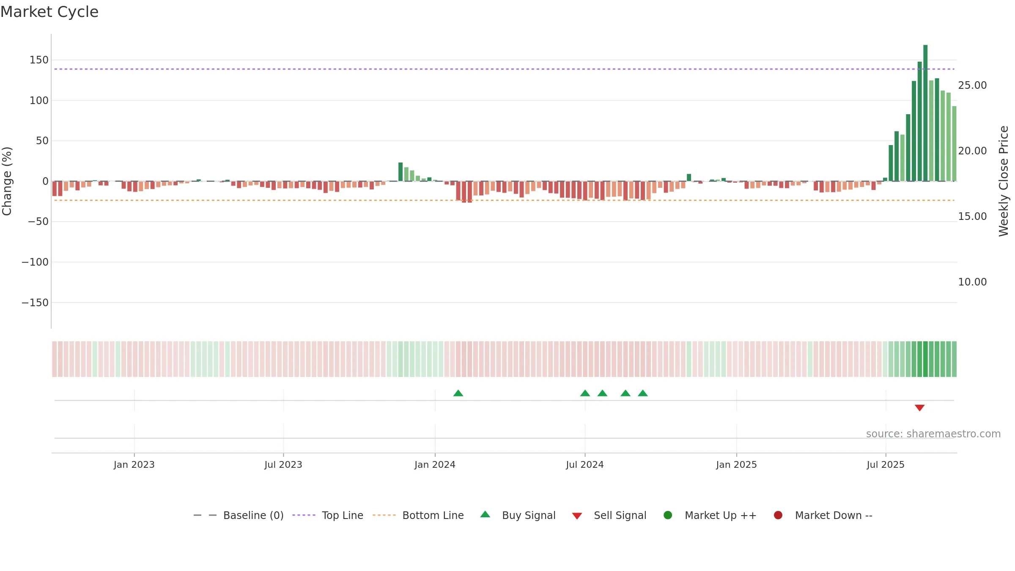Select the first buy signal triangle after Jan 2024
Screen dimensions: 1015x571
458,393
